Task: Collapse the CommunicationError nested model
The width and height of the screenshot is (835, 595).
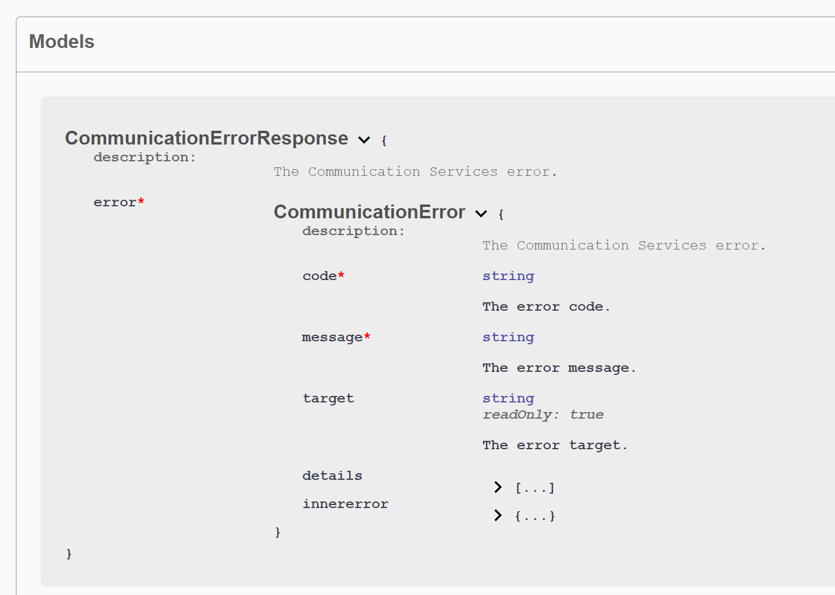Action: [x=480, y=214]
